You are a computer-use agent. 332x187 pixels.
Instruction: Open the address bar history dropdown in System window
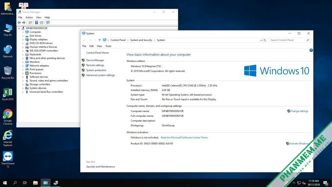261,40
